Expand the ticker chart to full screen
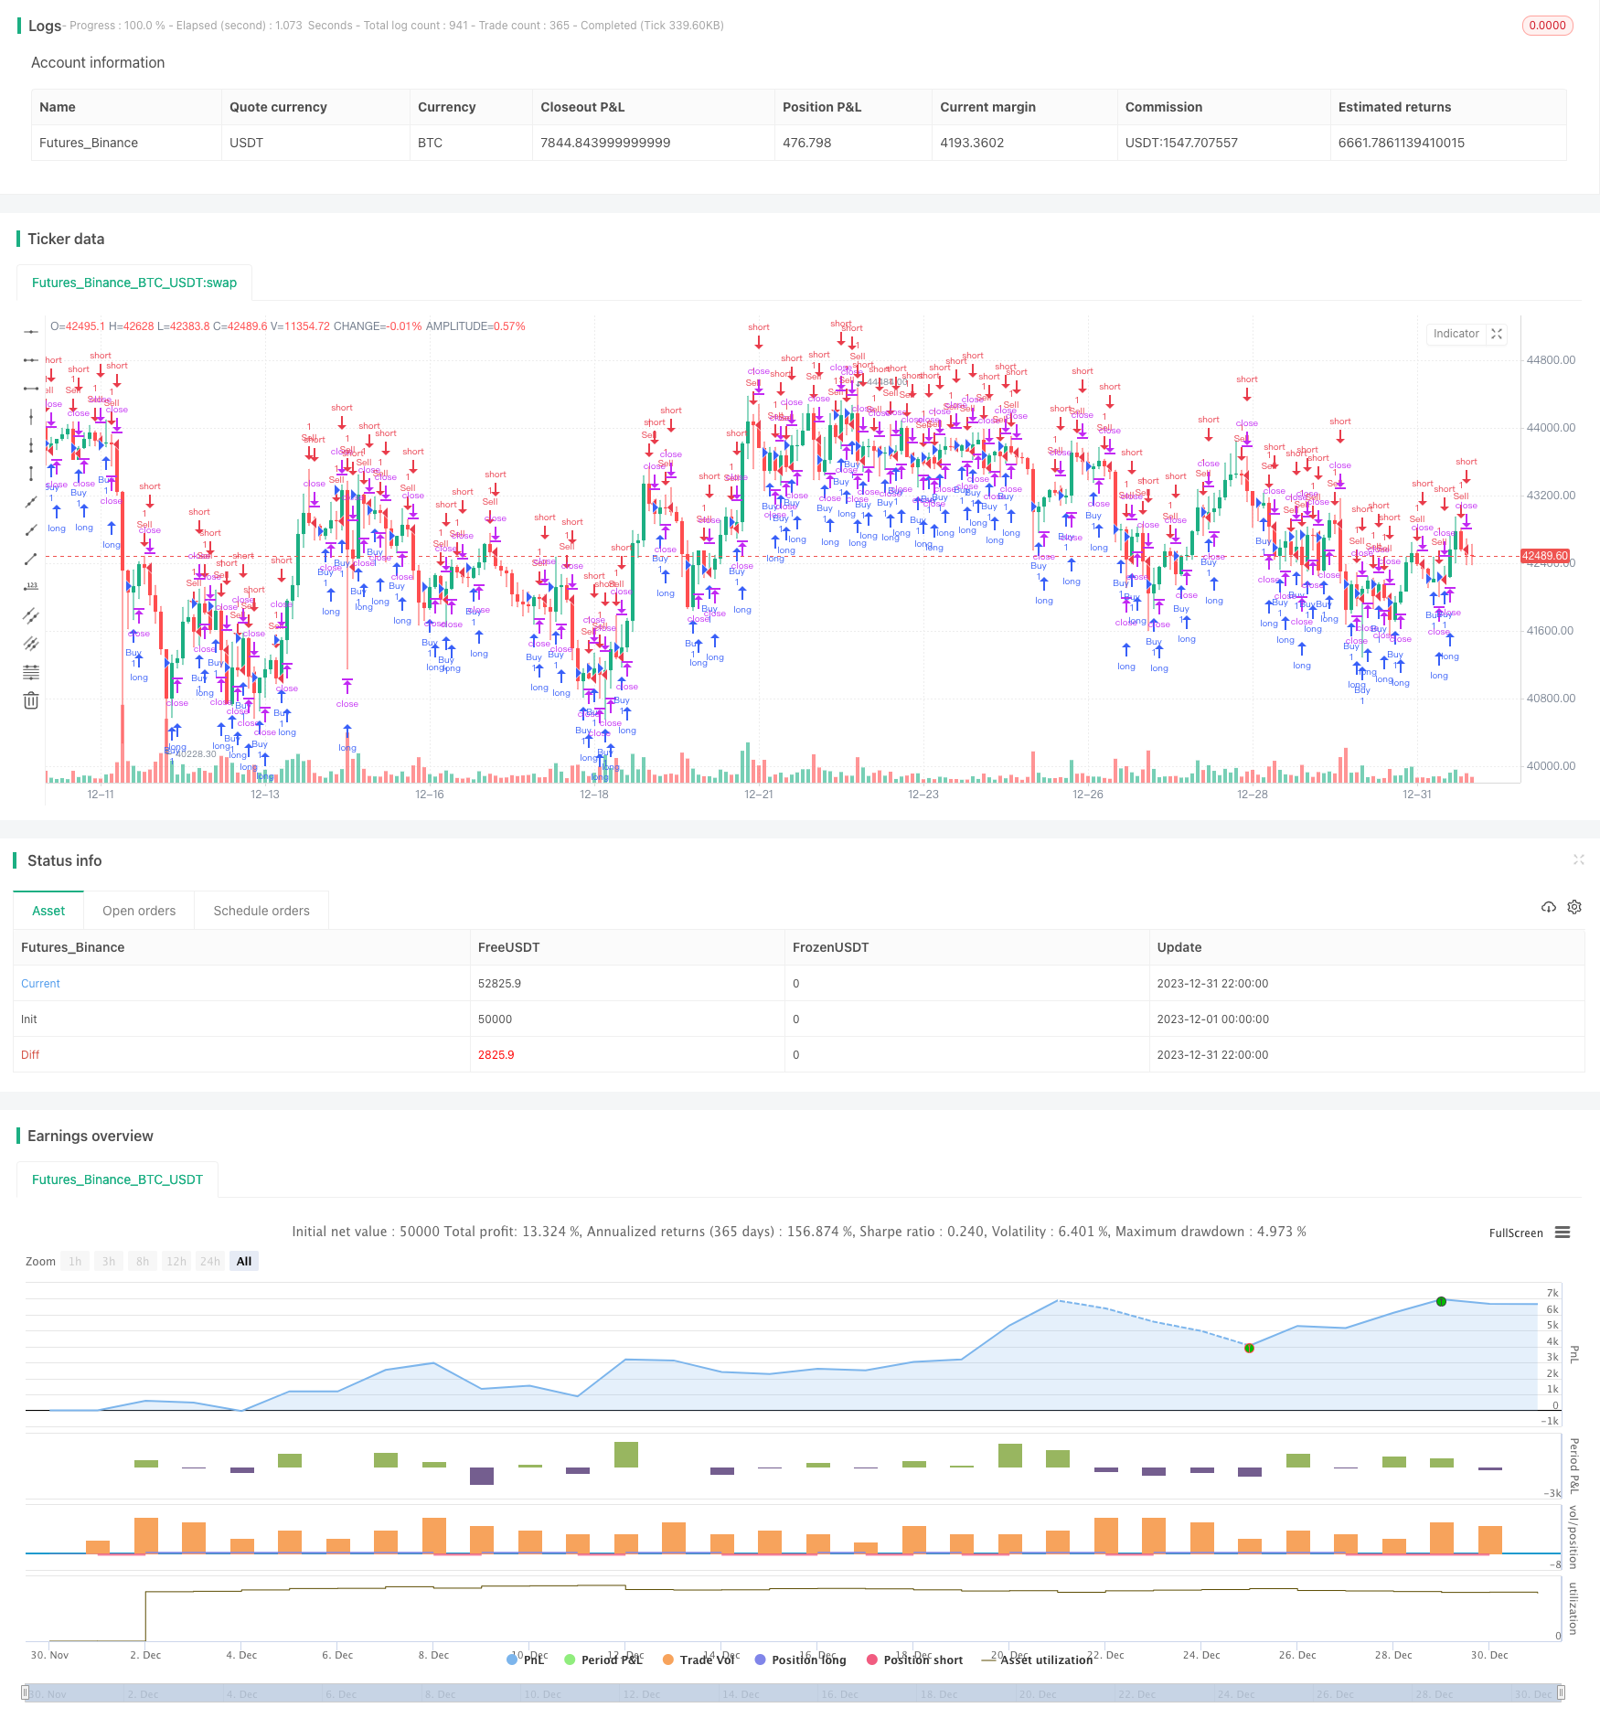 (x=1497, y=334)
